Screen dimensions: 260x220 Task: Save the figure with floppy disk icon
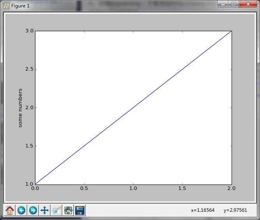80,210
